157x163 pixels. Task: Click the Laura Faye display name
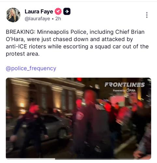click(39, 11)
